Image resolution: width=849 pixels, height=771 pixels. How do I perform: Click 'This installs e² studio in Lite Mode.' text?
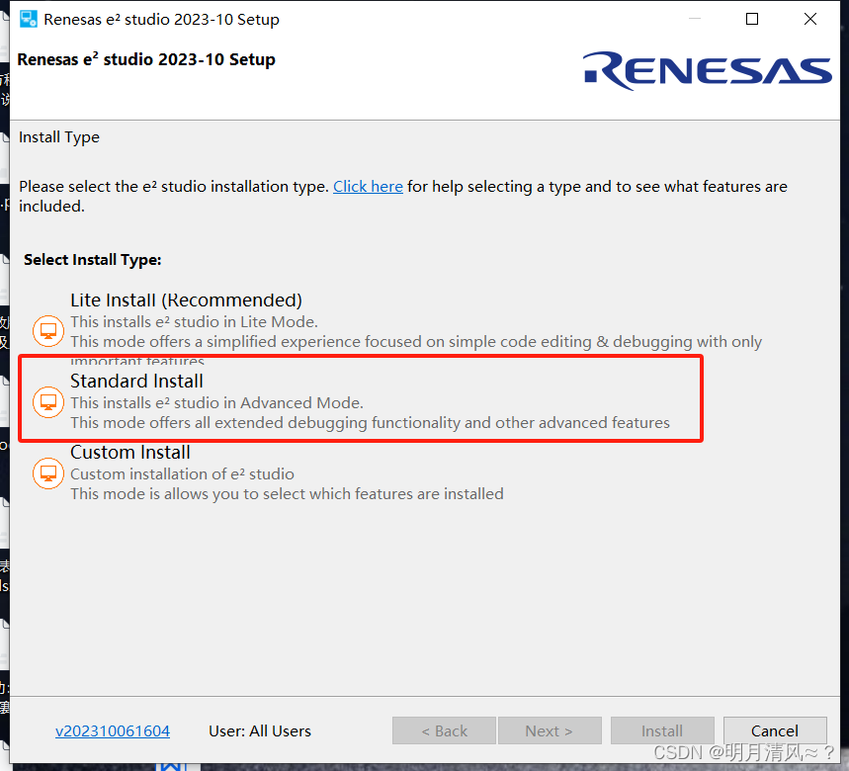pyautogui.click(x=194, y=321)
